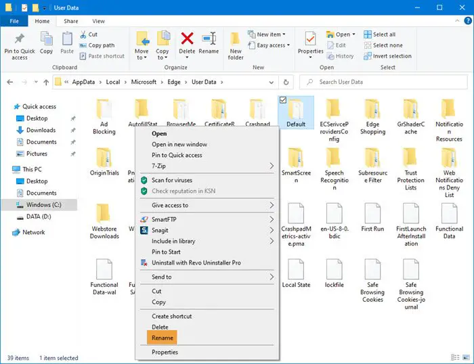
Task: Refresh the User Data folder view
Action: (286, 82)
